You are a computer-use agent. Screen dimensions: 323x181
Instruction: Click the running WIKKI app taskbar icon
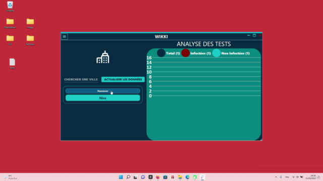coord(202,177)
